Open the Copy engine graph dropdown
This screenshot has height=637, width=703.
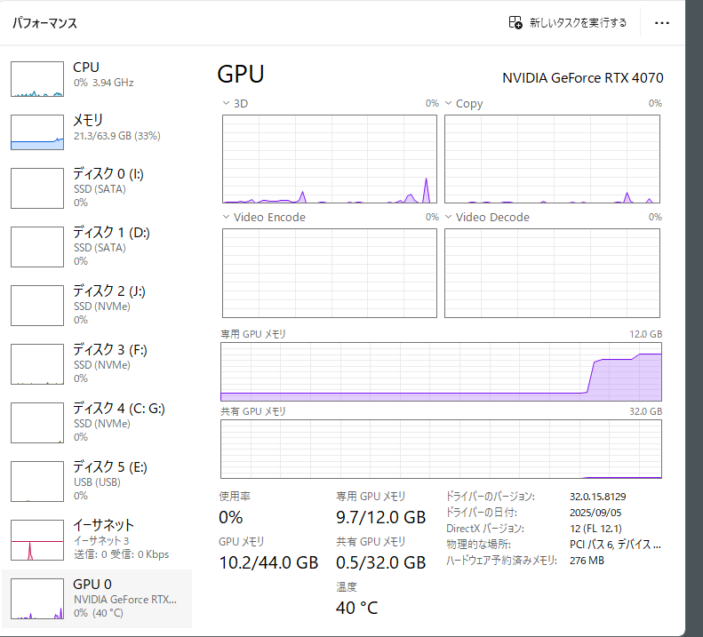click(449, 104)
